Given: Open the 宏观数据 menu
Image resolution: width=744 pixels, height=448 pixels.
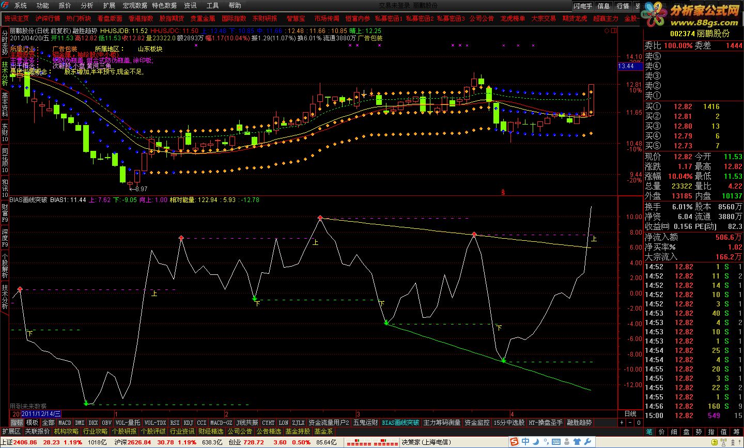Looking at the screenshot, I should click(x=135, y=5).
